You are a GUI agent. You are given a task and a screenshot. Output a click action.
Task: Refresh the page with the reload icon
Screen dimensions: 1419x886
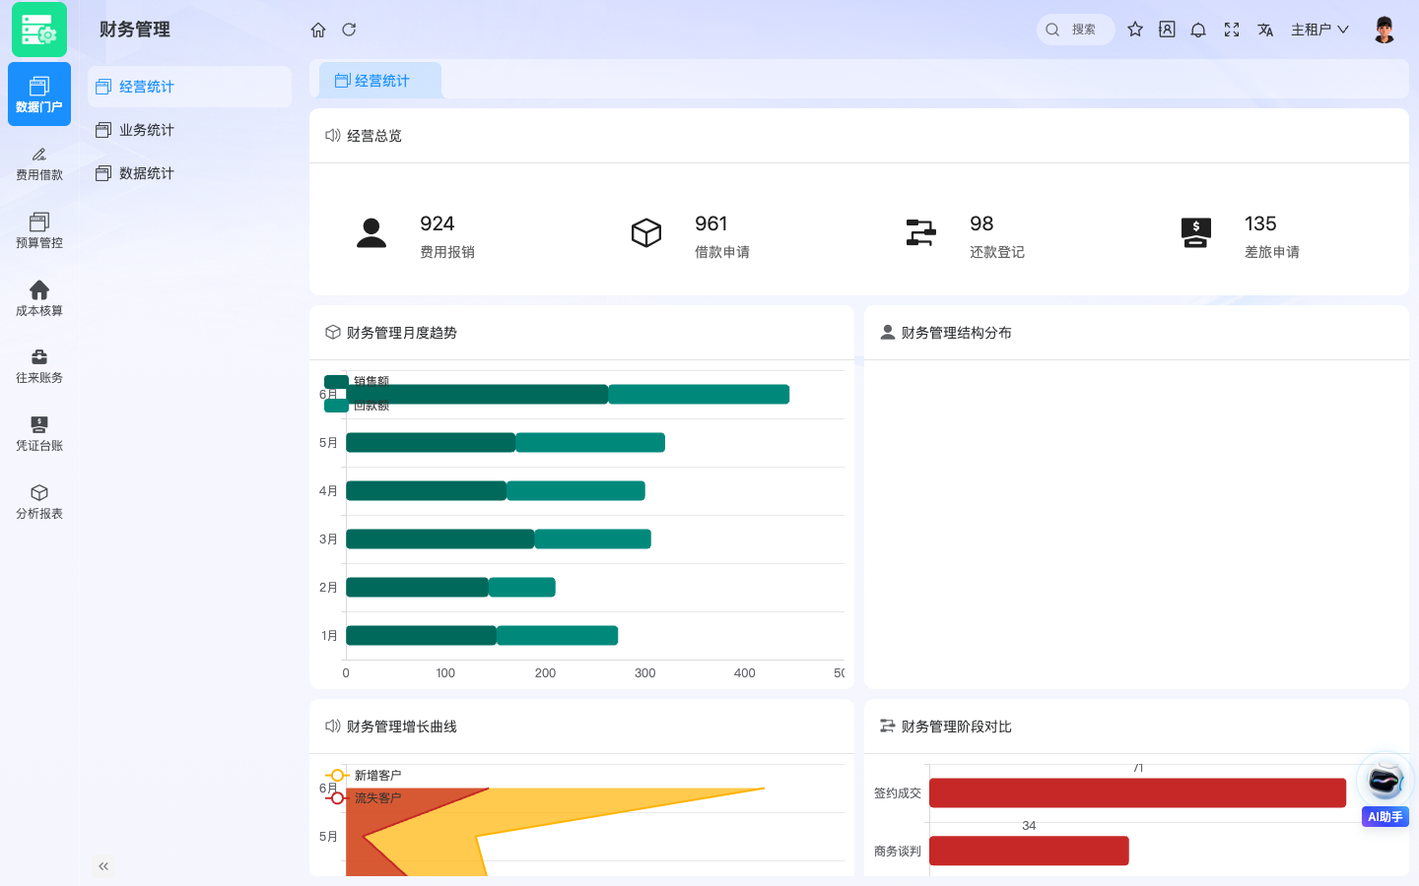pyautogui.click(x=349, y=30)
